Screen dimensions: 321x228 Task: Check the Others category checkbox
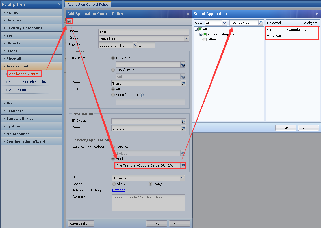point(205,39)
